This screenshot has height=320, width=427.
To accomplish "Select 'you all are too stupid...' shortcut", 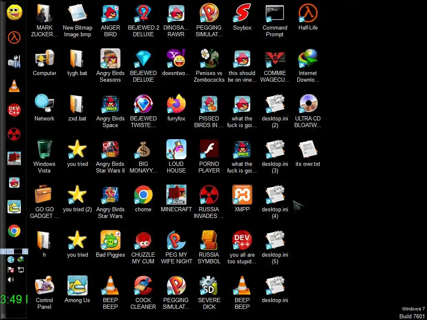I will (242, 247).
